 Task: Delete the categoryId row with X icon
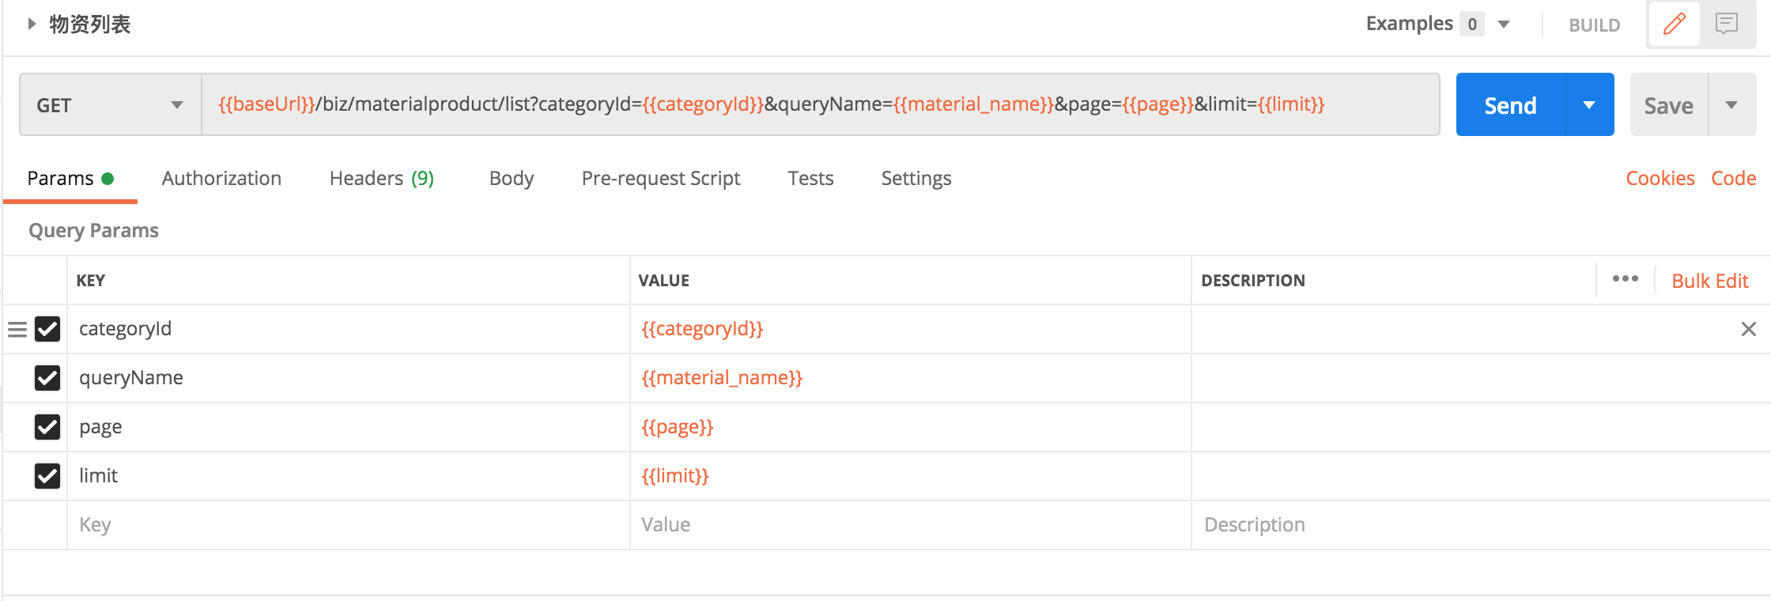(1748, 329)
